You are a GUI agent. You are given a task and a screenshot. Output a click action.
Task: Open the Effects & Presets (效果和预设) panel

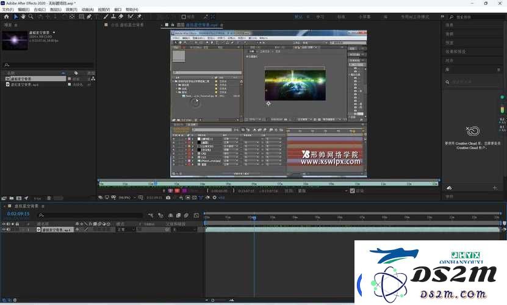[x=456, y=51]
